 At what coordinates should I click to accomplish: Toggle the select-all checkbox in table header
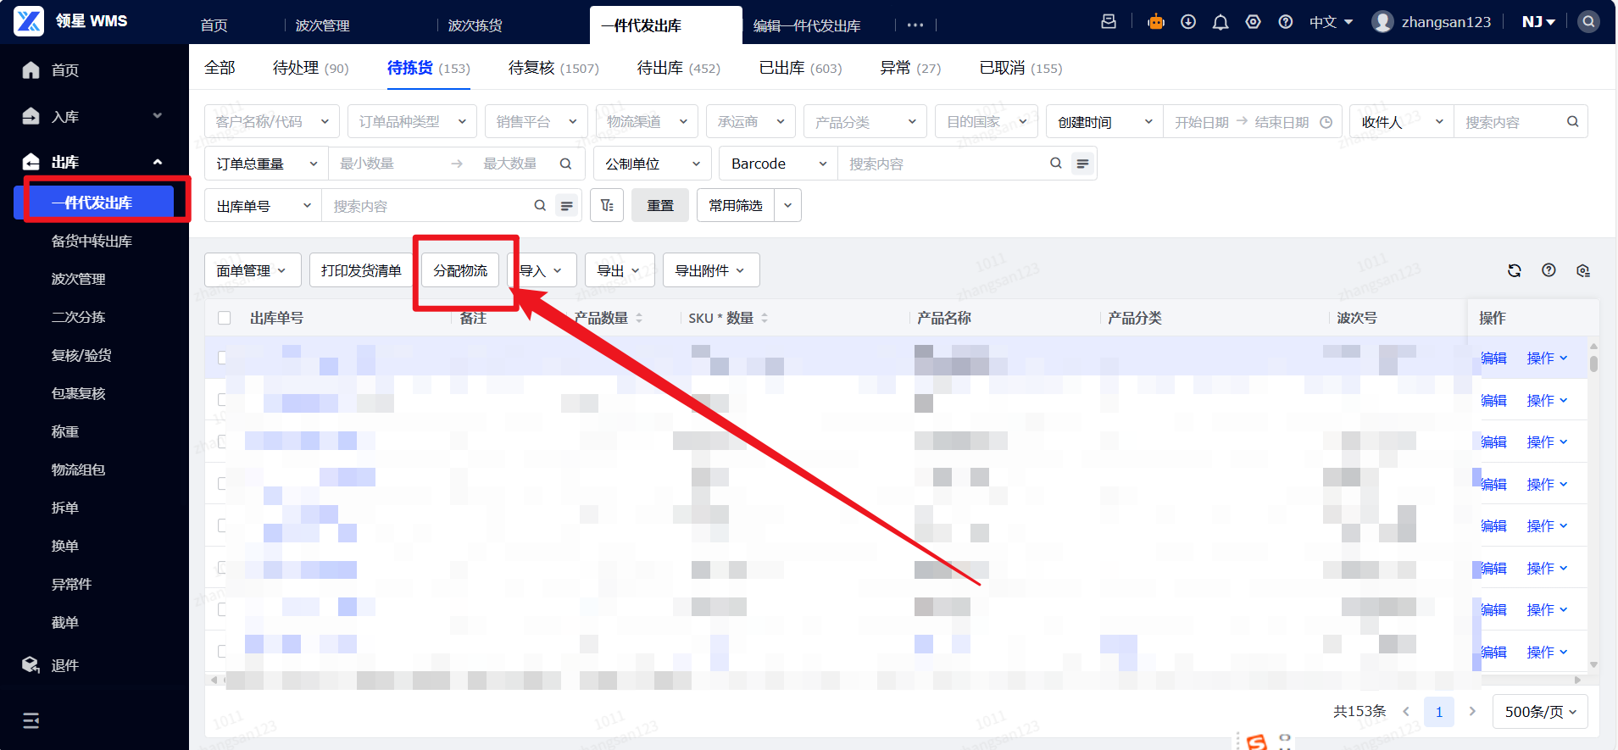click(225, 318)
